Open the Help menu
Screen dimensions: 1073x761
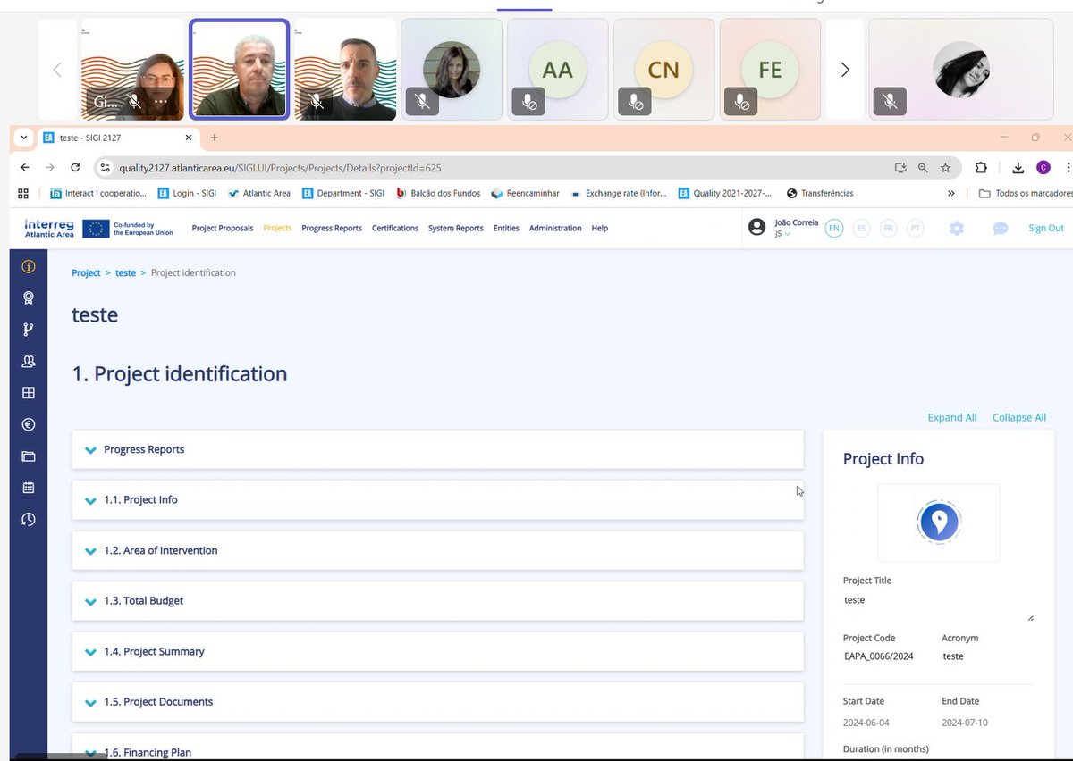(600, 228)
